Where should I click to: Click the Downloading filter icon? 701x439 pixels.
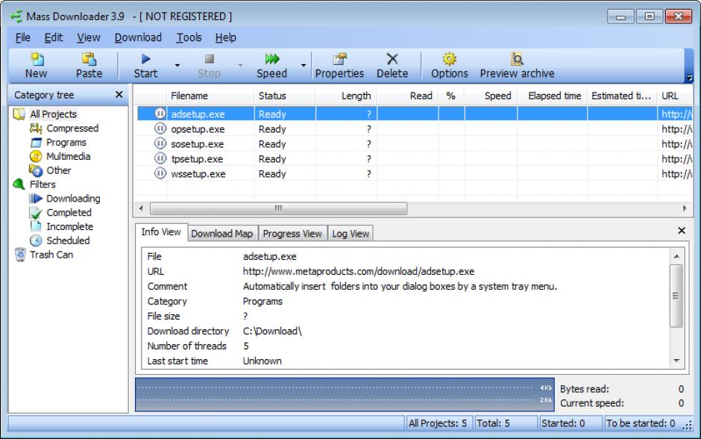click(x=36, y=199)
